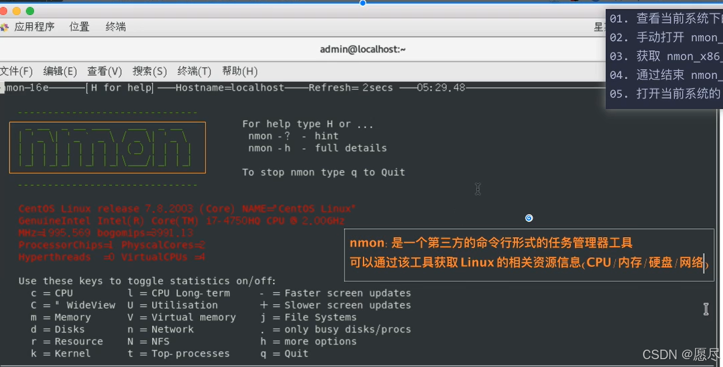Viewport: 723px width, 367px height.
Task: Click the 'h = more options' key hint
Action: tap(309, 342)
